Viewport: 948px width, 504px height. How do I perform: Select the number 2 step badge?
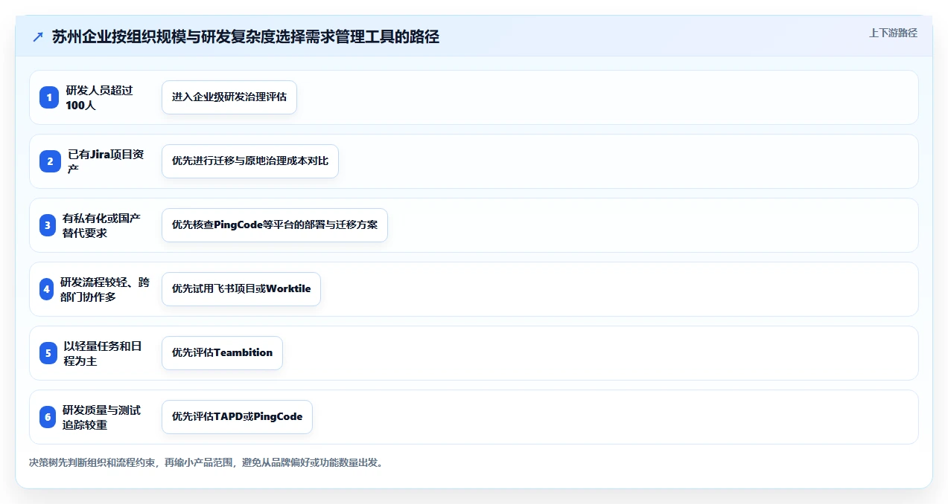click(49, 161)
